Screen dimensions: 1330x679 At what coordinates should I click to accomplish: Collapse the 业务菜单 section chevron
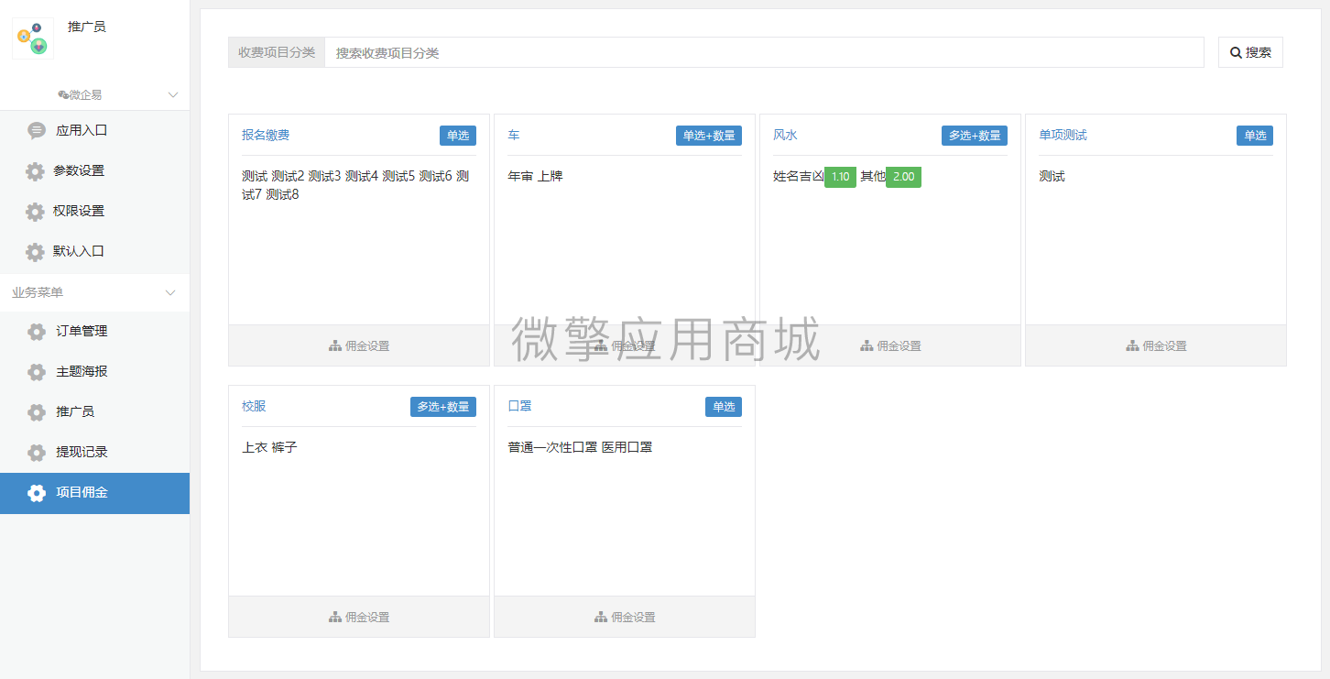coord(170,292)
